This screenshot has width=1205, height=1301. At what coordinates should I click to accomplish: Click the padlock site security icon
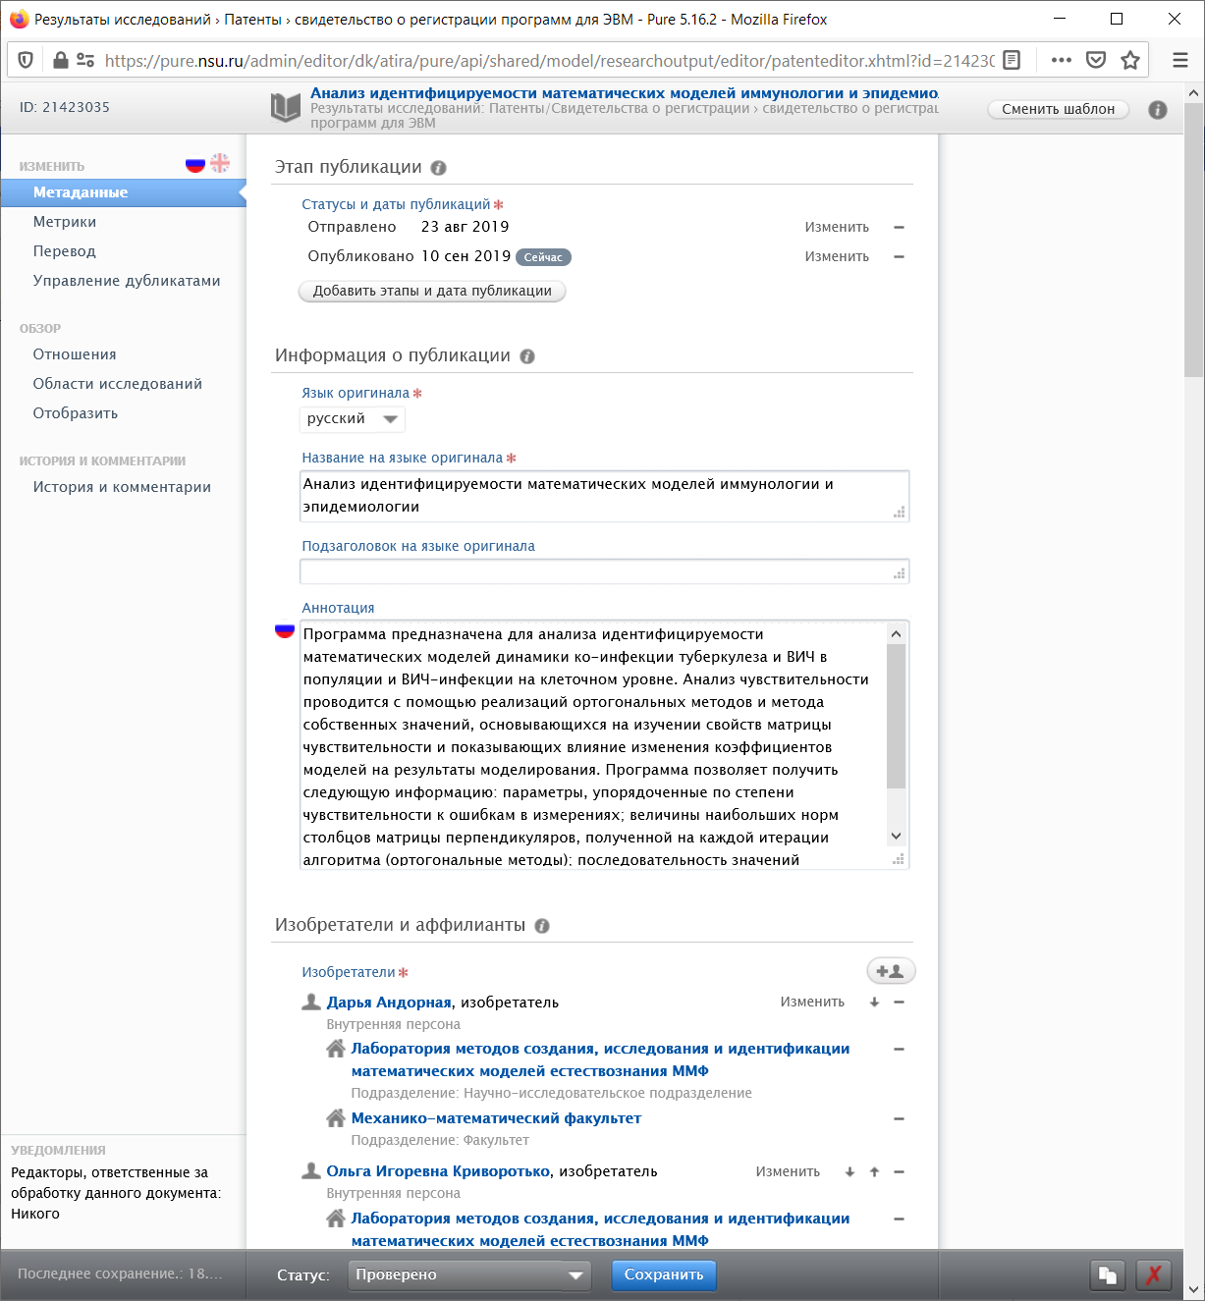60,60
